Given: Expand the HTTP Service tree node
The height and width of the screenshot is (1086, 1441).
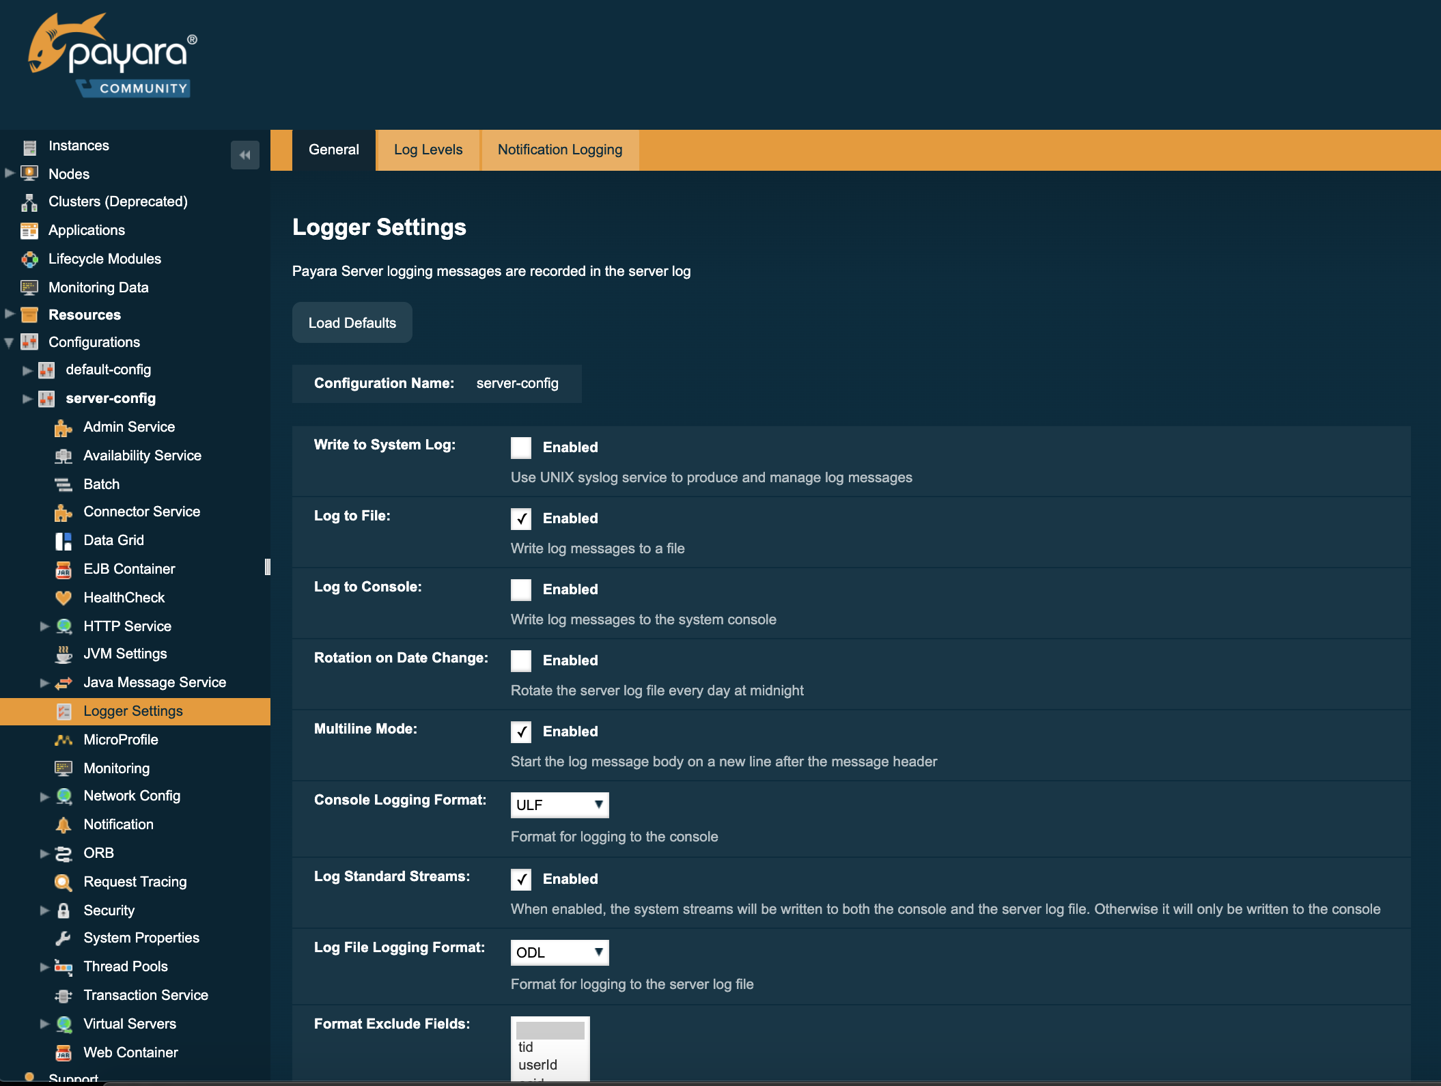Looking at the screenshot, I should pyautogui.click(x=44, y=626).
